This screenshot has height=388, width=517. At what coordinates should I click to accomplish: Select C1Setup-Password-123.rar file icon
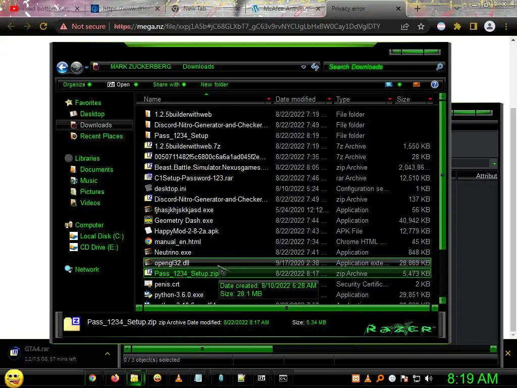tap(148, 177)
